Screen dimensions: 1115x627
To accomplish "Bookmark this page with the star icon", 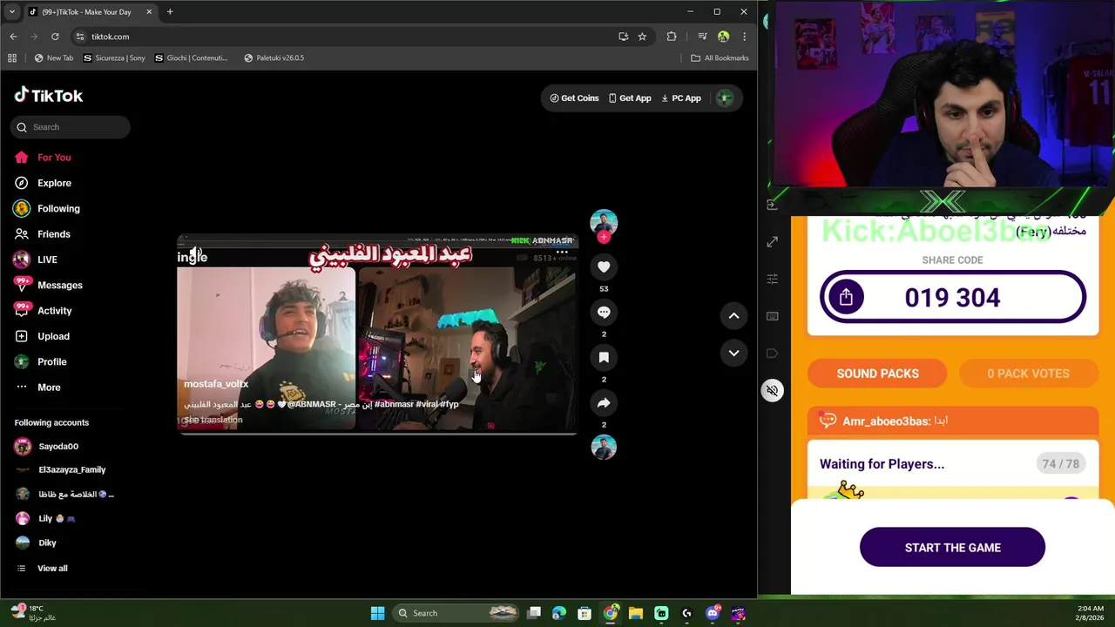I will coord(642,37).
